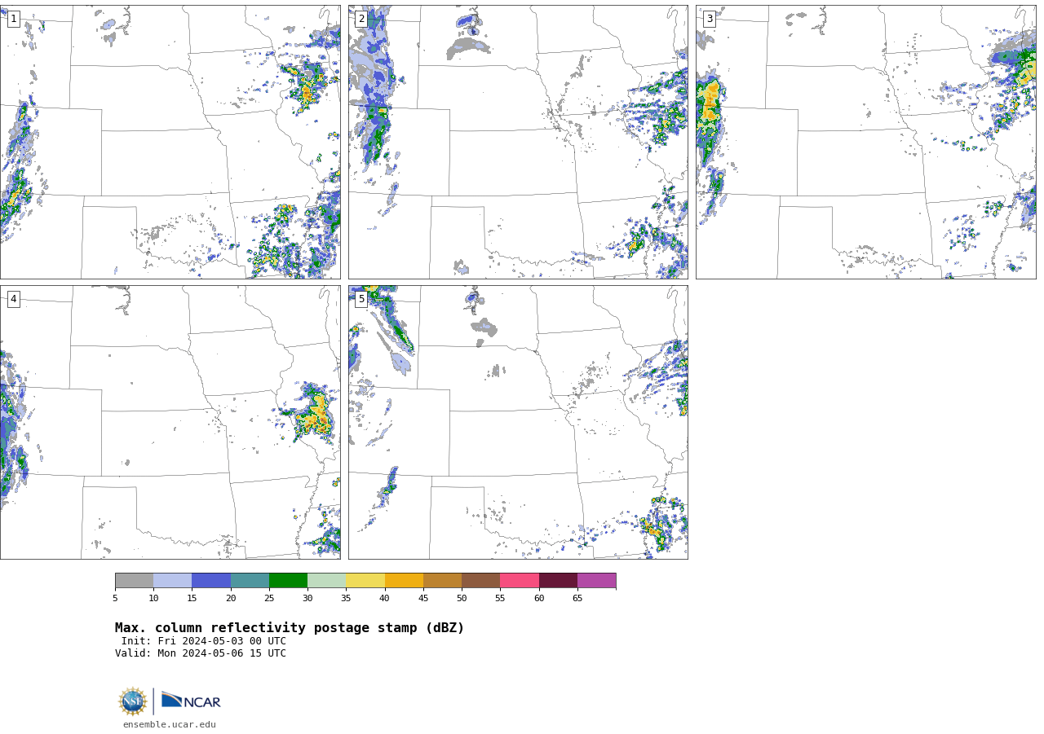1044x734 pixels.
Task: Click the panel number 4 label
Action: [x=13, y=299]
